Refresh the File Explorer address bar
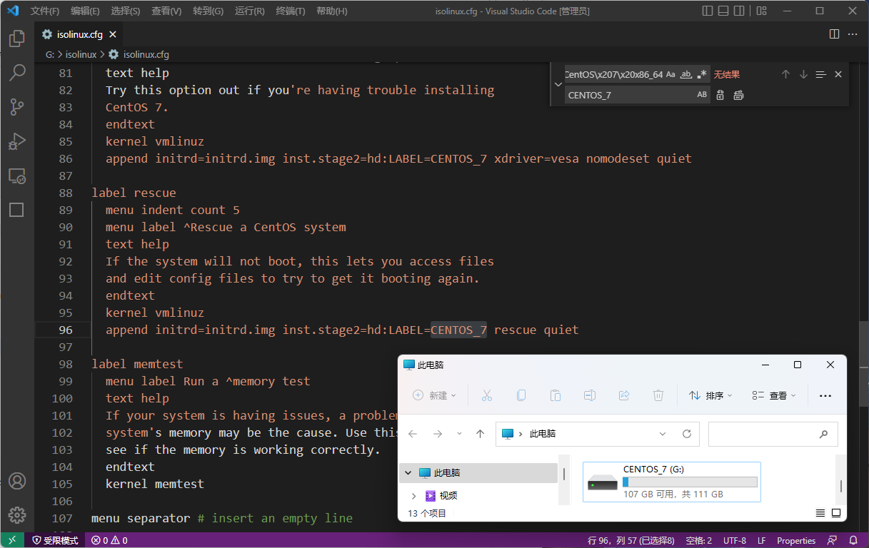Viewport: 869px width, 548px height. [687, 434]
